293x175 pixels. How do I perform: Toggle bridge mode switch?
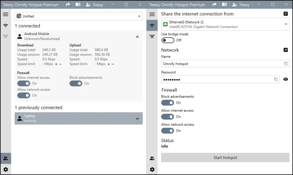[x=168, y=40]
